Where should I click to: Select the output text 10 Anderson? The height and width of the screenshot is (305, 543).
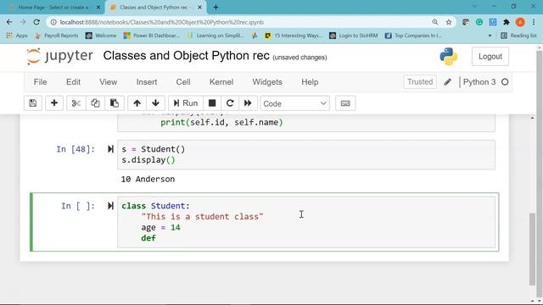coord(148,179)
